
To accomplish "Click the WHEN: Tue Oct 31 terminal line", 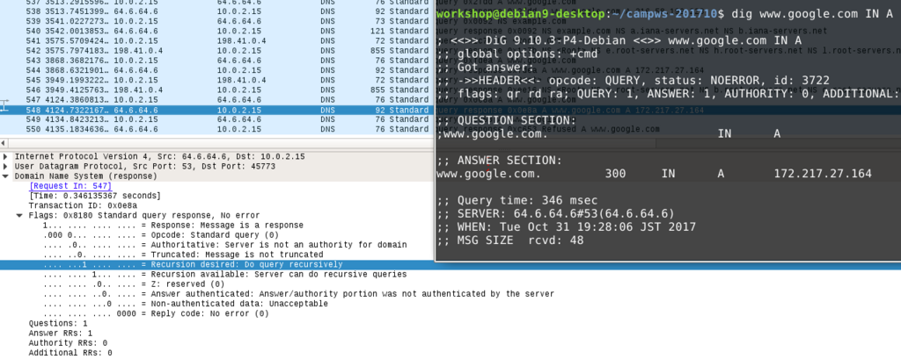I will tap(567, 227).
